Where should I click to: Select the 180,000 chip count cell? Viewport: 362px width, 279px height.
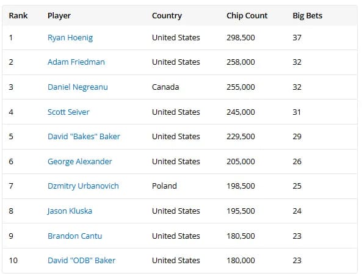(x=241, y=261)
